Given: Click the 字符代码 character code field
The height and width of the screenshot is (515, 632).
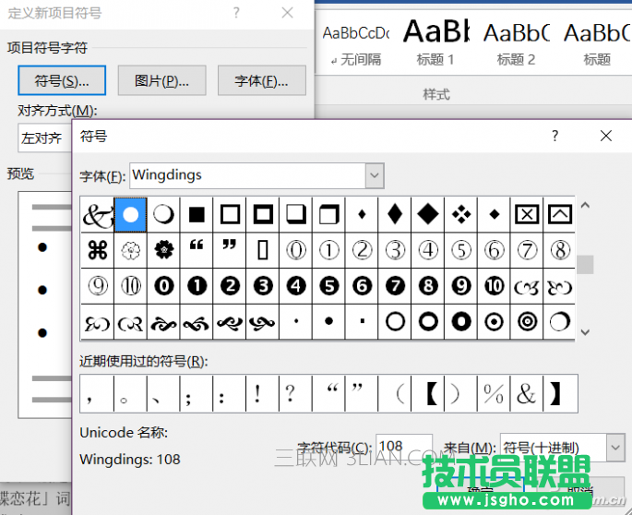Looking at the screenshot, I should point(403,447).
